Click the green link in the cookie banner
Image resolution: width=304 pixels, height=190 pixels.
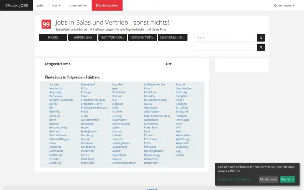235,179
